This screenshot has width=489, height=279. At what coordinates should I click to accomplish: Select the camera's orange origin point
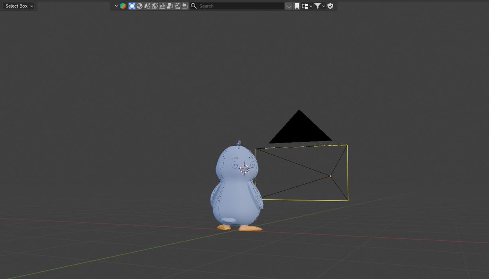coord(330,176)
